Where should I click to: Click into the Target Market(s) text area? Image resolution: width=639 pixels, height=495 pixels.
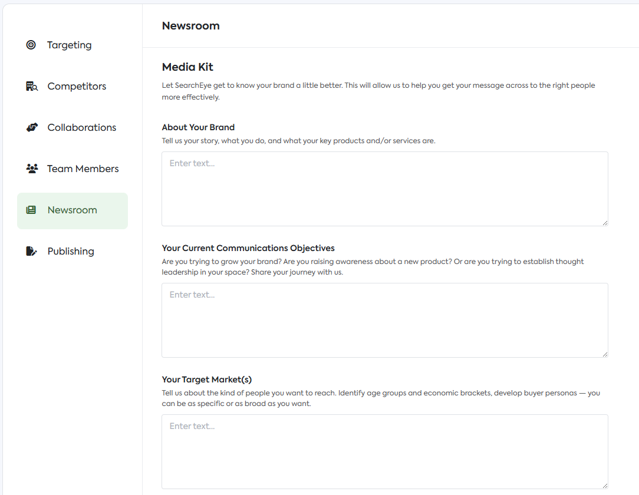pos(384,451)
